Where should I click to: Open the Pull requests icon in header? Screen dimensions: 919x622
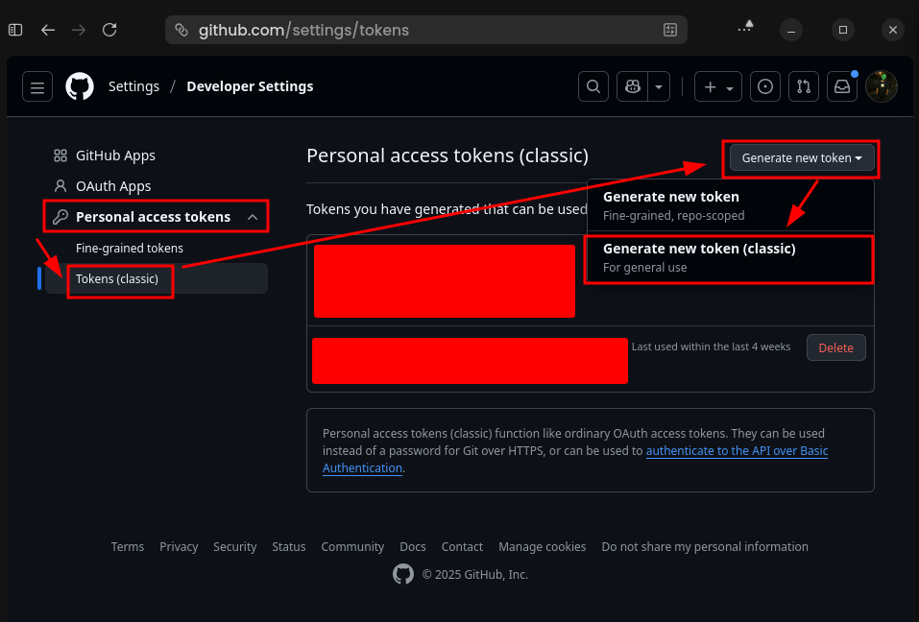pyautogui.click(x=804, y=86)
